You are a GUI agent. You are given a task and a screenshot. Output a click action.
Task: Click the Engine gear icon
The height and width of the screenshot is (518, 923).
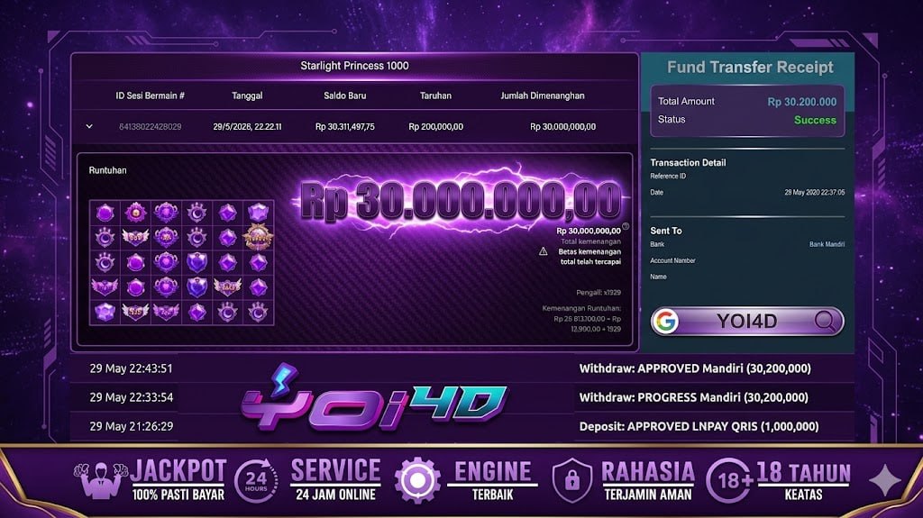pyautogui.click(x=417, y=480)
